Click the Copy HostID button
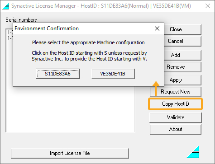The height and width of the screenshot is (164, 215). click(x=176, y=104)
